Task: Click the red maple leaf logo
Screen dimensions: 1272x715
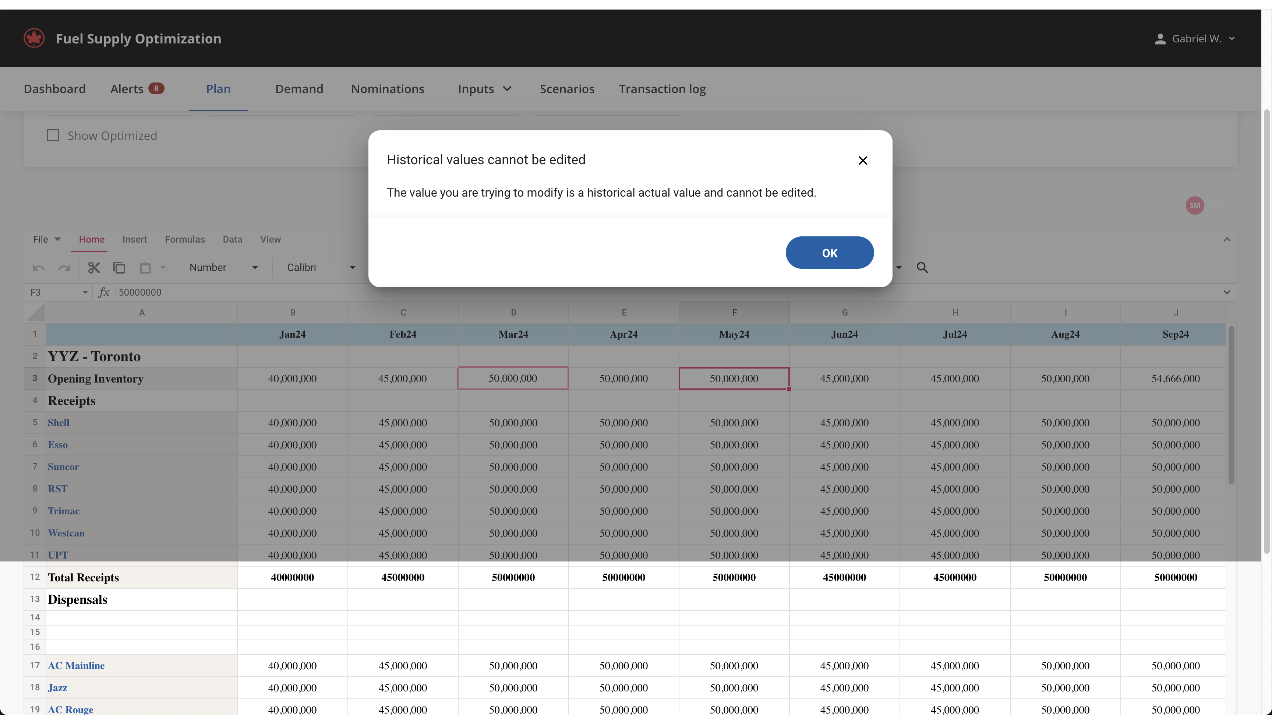Action: tap(34, 39)
